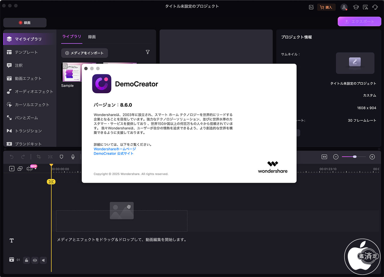Screen dimensions: 384x277
Task: Click the scissors editing tool icon in title bar
Action: pos(365,7)
